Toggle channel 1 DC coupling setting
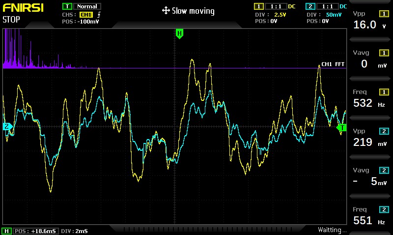This screenshot has width=393, height=235. 291,6
